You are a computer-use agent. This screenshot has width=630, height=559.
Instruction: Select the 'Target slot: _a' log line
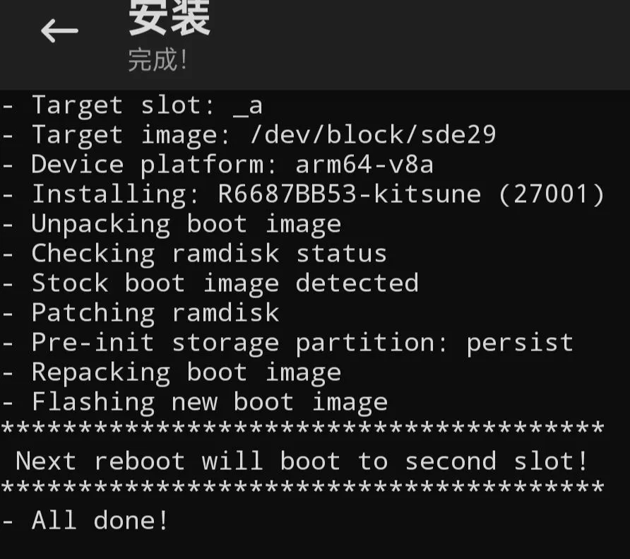(132, 105)
